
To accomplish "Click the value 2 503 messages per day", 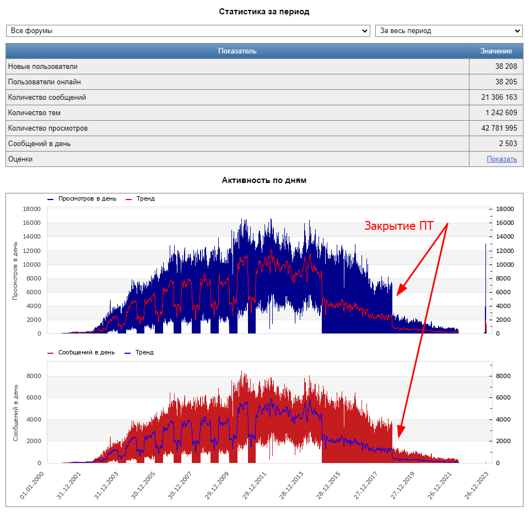I will click(508, 144).
